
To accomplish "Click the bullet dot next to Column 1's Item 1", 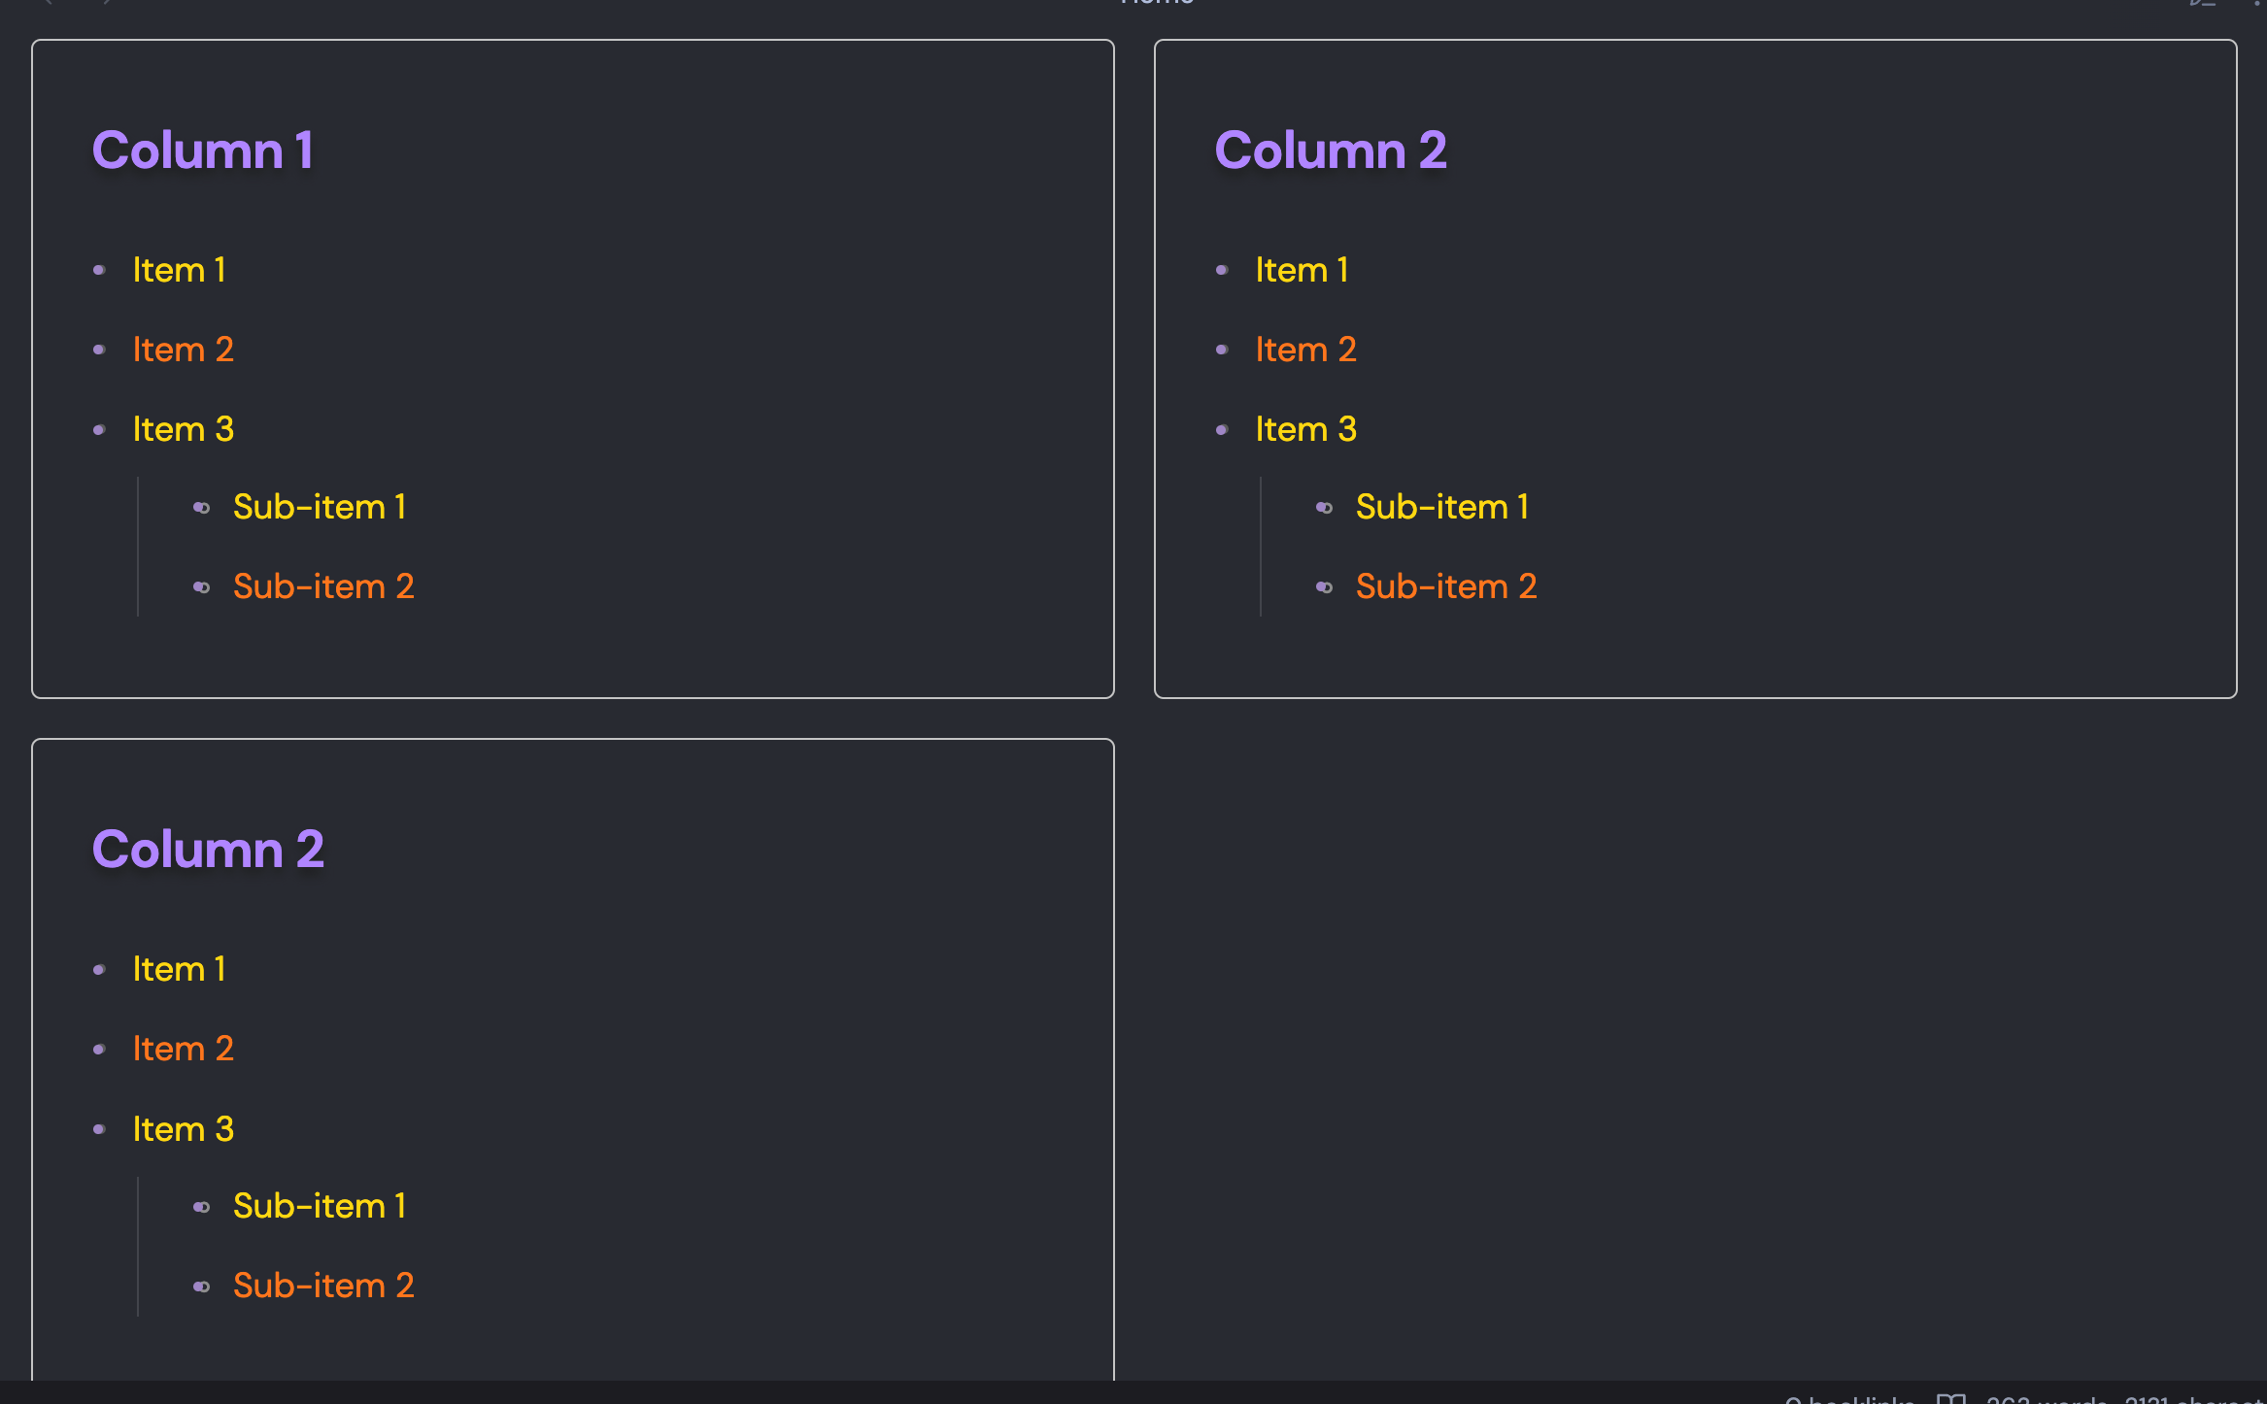I will 99,271.
